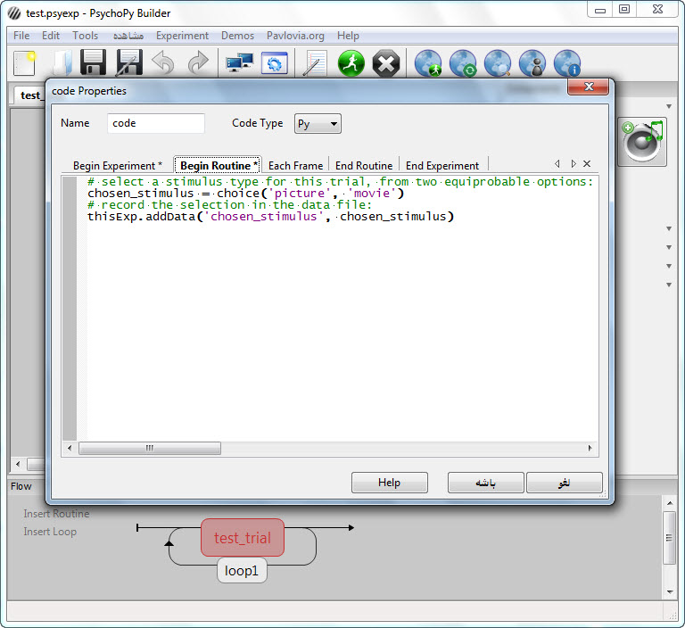
Task: Switch to End Routine tab
Action: coord(364,166)
